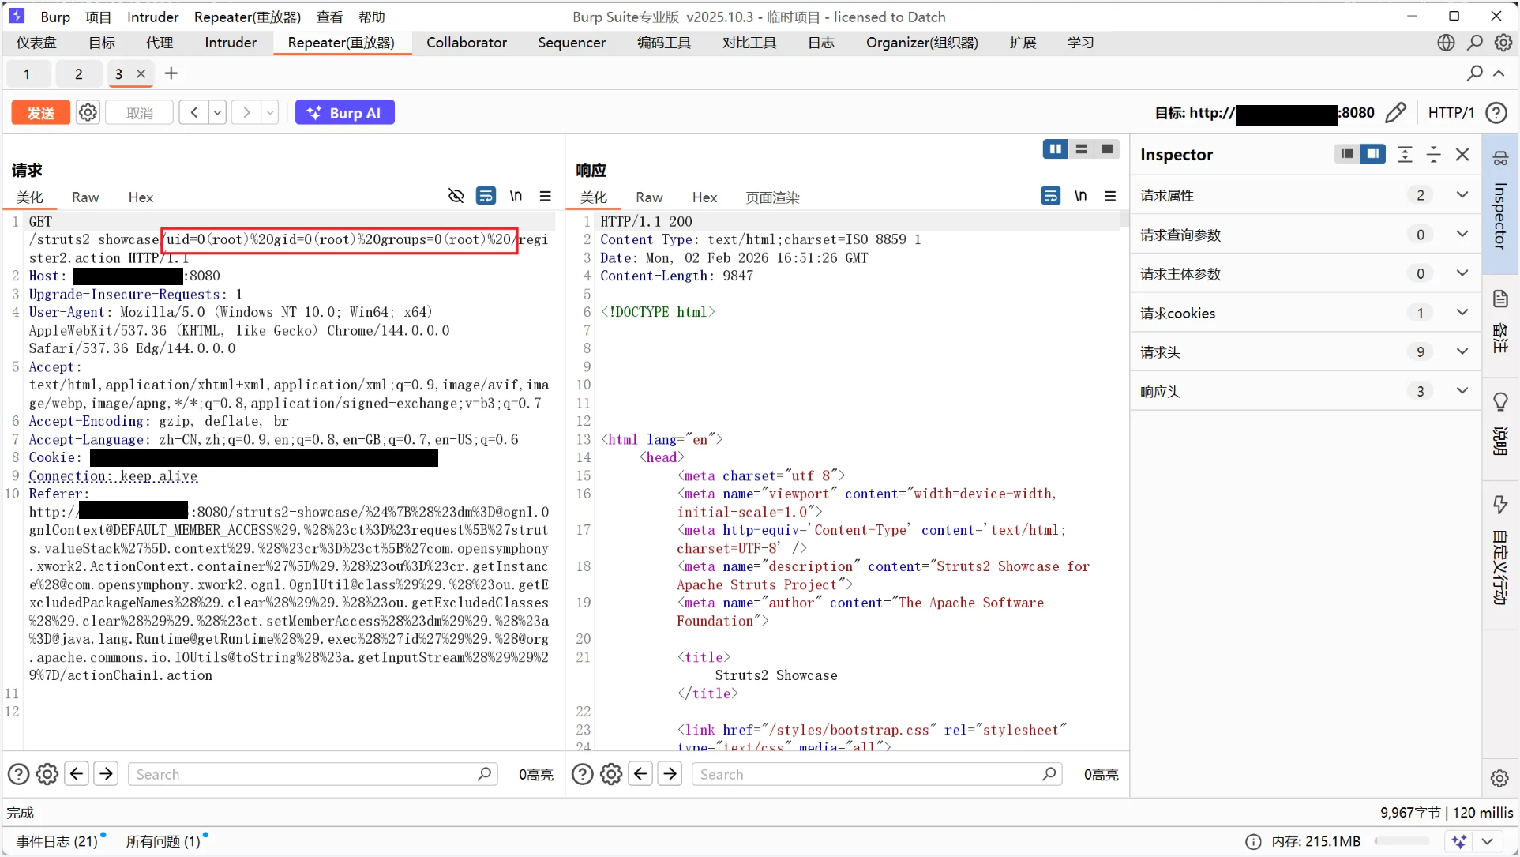
Task: Go to previous request in history
Action: pyautogui.click(x=194, y=112)
